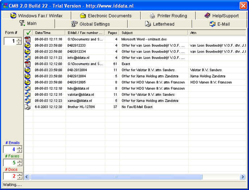
Task: Sort by the Date/Time column header
Action: (x=49, y=33)
